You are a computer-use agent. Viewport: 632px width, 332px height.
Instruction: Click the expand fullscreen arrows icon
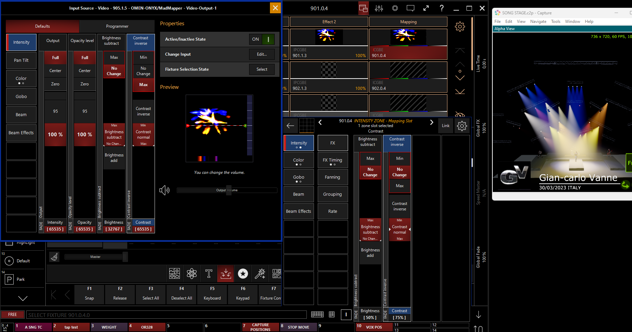(426, 8)
